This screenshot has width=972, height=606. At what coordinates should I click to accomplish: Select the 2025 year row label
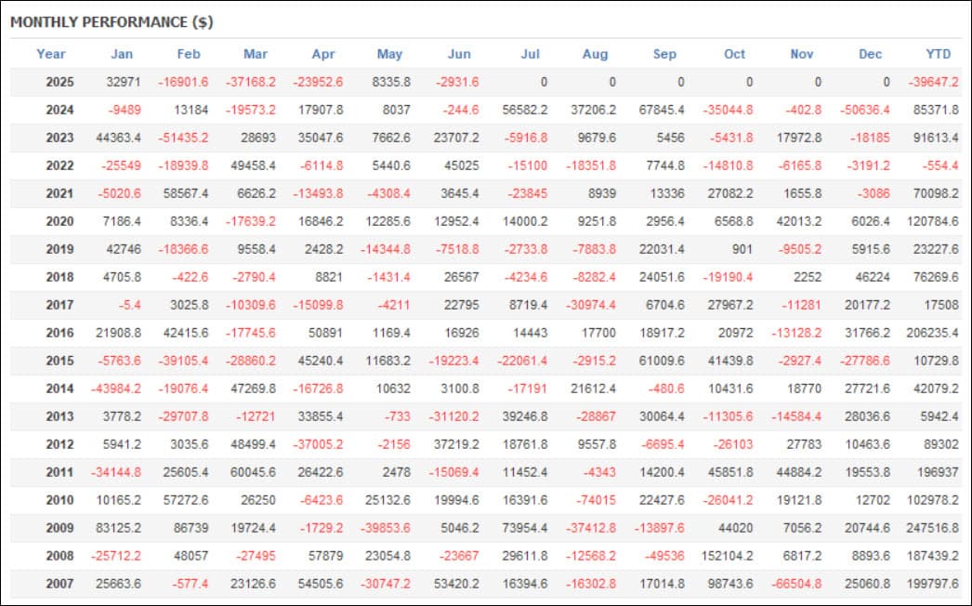[x=59, y=82]
